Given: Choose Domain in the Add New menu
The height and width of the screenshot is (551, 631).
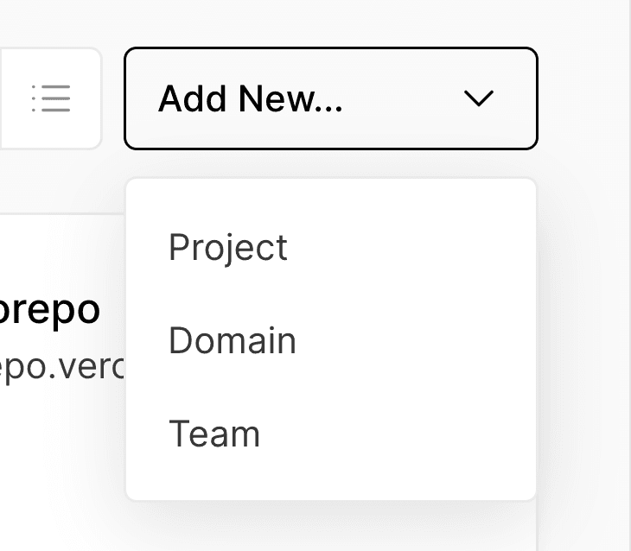Looking at the screenshot, I should click(233, 341).
